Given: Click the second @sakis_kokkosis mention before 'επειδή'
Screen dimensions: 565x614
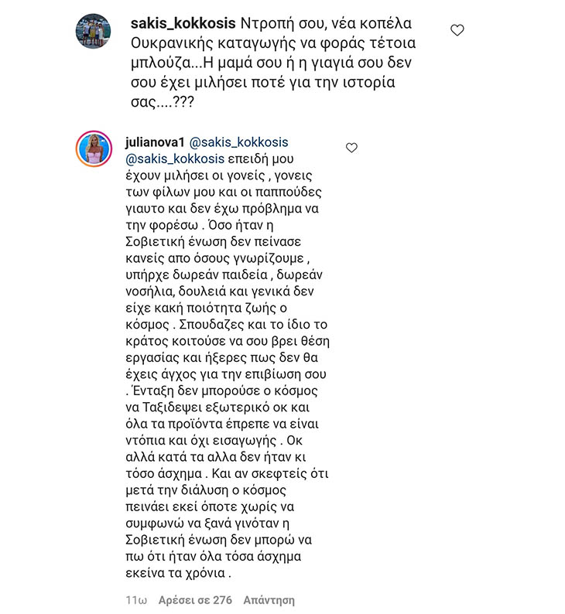Looking at the screenshot, I should (x=179, y=159).
